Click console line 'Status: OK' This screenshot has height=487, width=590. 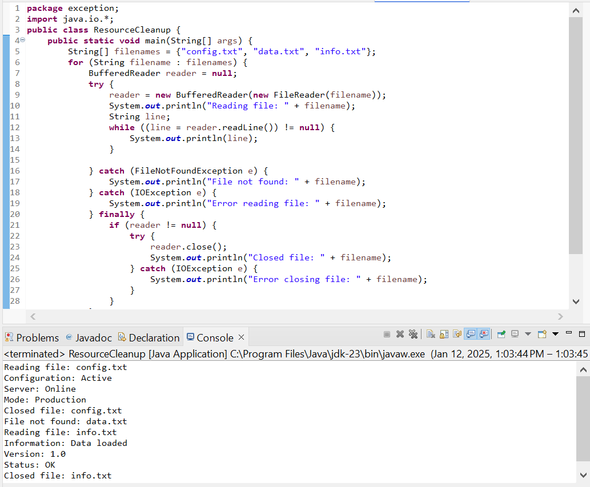coord(29,465)
